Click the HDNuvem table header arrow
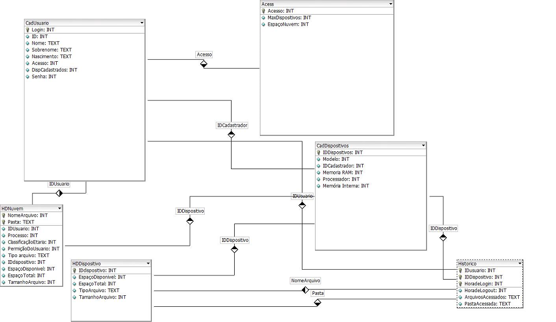This screenshot has width=556, height=322. [59, 208]
